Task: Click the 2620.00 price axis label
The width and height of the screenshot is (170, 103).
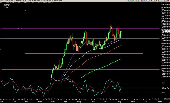Action: point(166,5)
